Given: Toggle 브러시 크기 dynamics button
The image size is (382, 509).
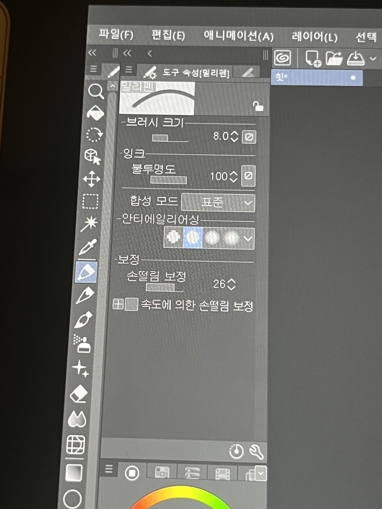Looking at the screenshot, I should click(x=249, y=137).
